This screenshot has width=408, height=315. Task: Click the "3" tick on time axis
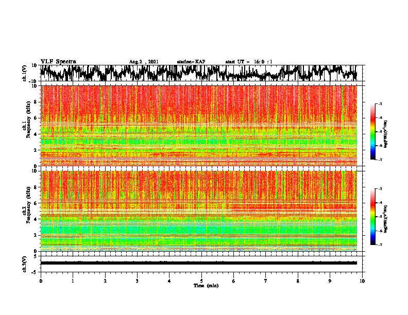(x=137, y=281)
